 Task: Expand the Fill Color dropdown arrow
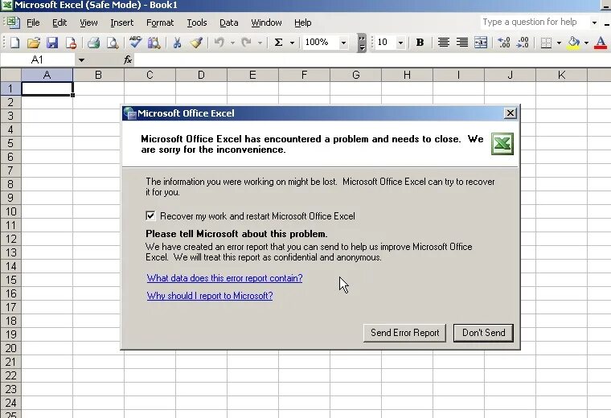[586, 43]
